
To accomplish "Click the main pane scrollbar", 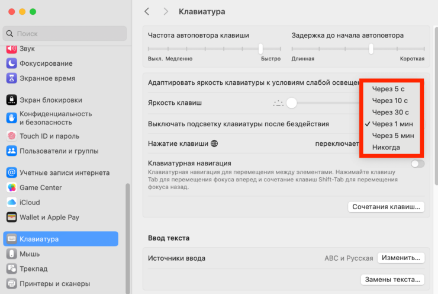I will (x=436, y=106).
